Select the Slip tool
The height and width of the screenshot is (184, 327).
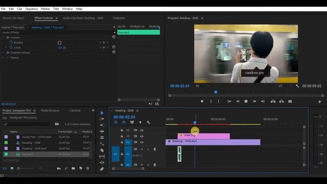(102, 156)
